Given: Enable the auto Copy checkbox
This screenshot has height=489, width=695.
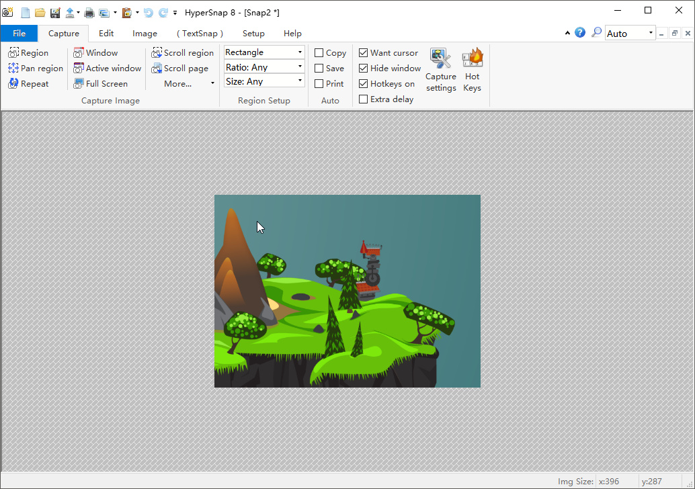Looking at the screenshot, I should click(x=319, y=53).
